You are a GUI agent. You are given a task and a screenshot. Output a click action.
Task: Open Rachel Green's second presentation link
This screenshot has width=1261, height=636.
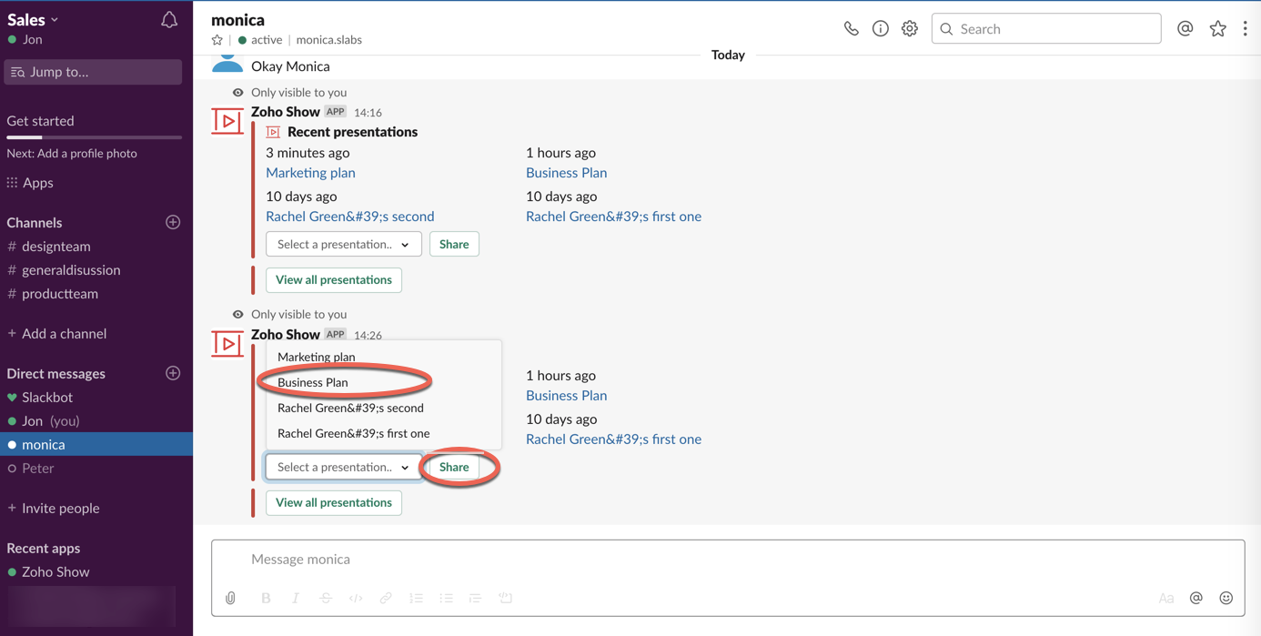(x=349, y=216)
